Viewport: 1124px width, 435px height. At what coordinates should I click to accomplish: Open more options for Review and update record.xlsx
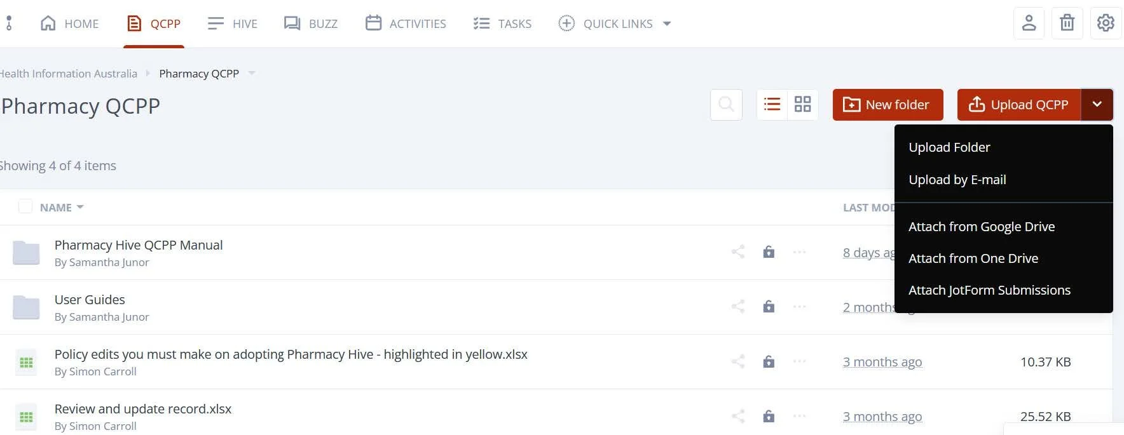tap(800, 416)
